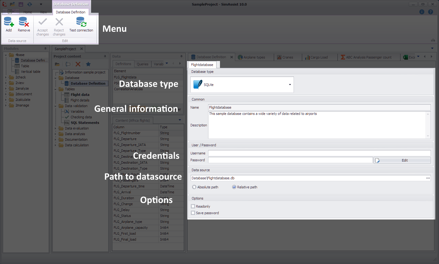Open the Queries tab in Data panel

(x=143, y=64)
